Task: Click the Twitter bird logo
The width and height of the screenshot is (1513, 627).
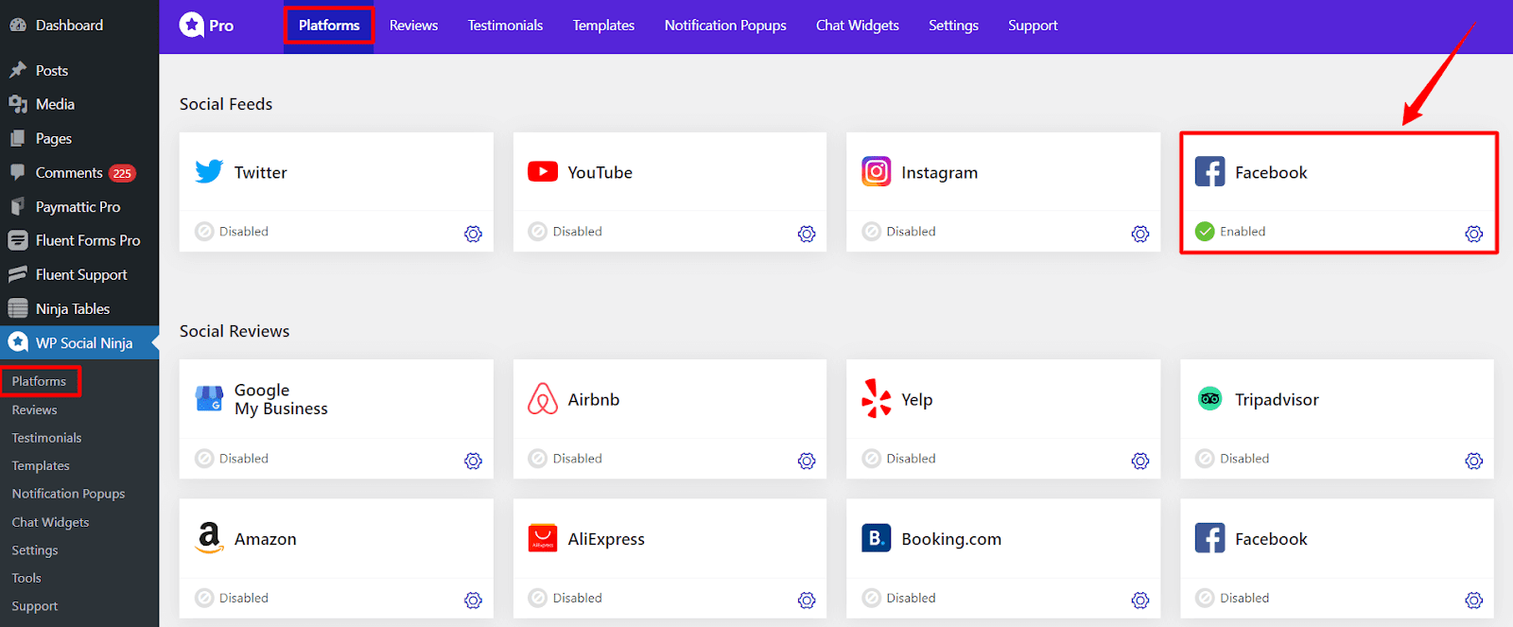Action: point(209,171)
